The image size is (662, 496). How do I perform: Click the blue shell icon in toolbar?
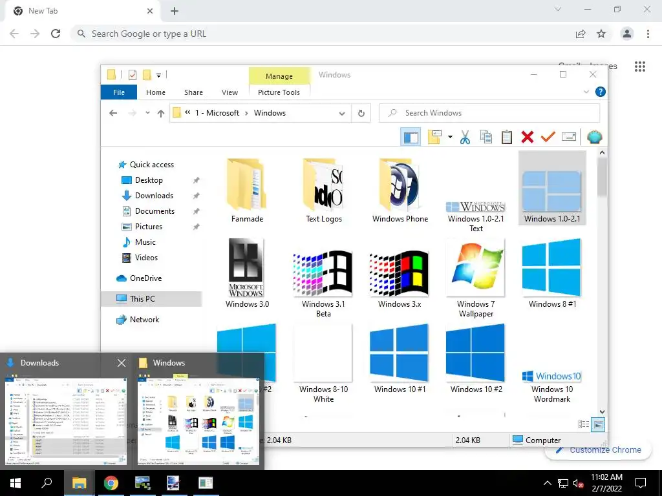[x=595, y=137]
